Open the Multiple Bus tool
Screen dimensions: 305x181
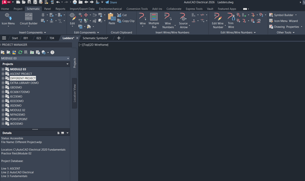[x=154, y=20]
